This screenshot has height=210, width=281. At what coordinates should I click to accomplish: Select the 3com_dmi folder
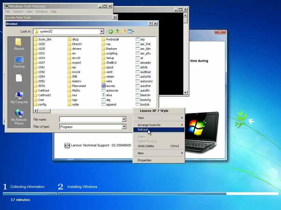point(43,39)
